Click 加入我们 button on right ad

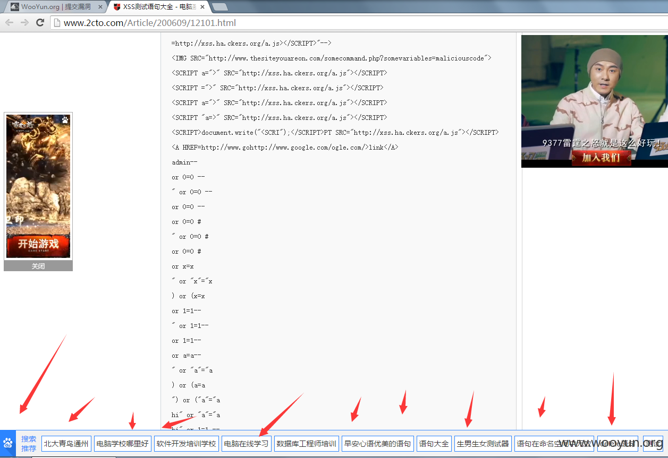point(601,158)
